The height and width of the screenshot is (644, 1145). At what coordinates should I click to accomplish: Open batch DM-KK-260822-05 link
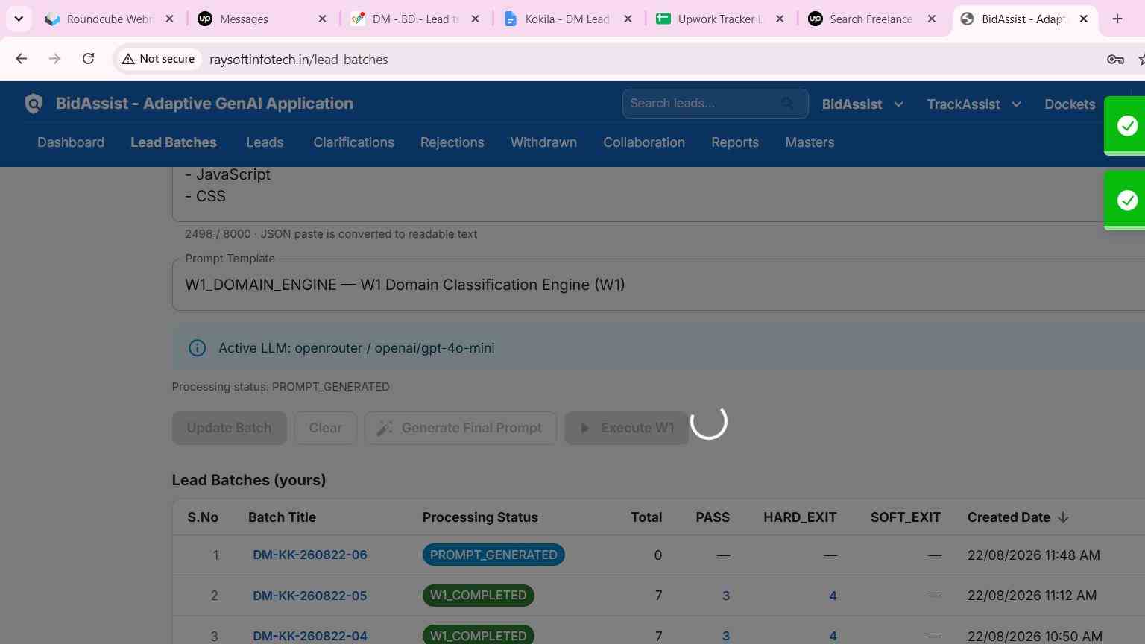[309, 596]
